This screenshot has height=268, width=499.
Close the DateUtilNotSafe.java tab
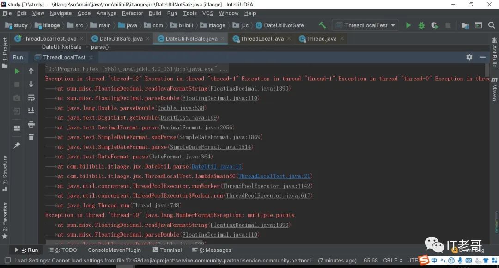pos(222,38)
